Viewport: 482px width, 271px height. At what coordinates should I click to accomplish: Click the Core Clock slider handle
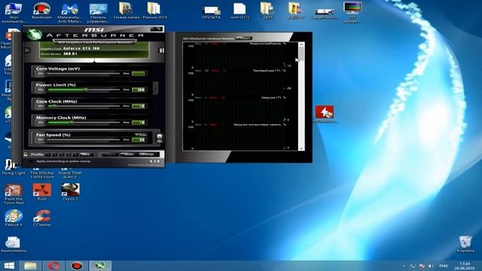click(x=54, y=106)
